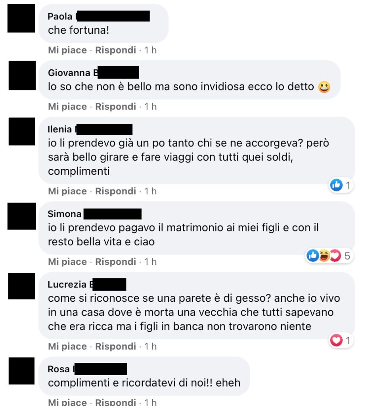Open the reactions summary on Simona's comment
Viewport: 385px width, 406px height.
tap(329, 256)
